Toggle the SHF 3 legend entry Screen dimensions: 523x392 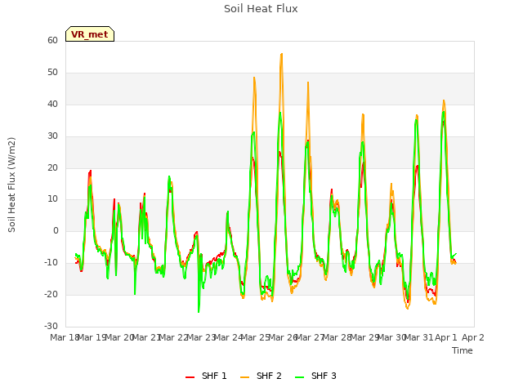(315, 376)
